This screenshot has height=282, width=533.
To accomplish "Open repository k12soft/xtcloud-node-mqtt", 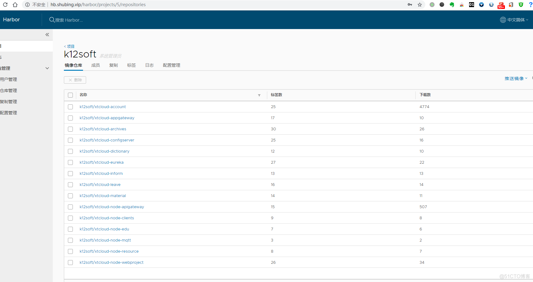I will (105, 240).
